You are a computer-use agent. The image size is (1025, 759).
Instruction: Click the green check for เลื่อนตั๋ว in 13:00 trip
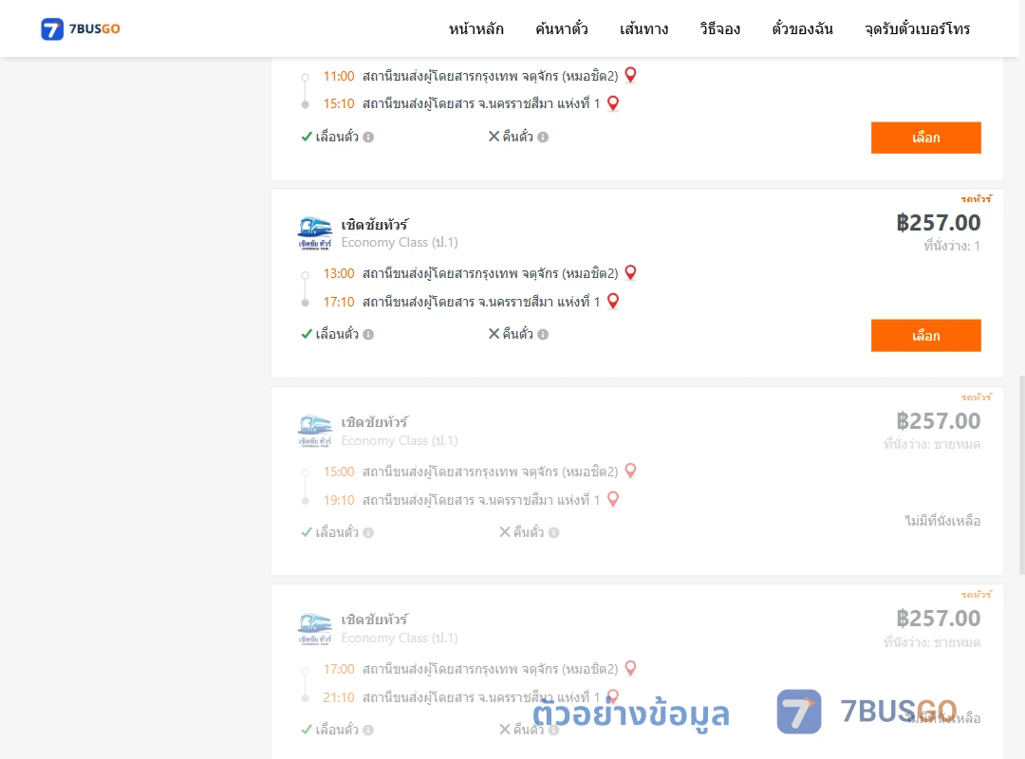(x=306, y=334)
